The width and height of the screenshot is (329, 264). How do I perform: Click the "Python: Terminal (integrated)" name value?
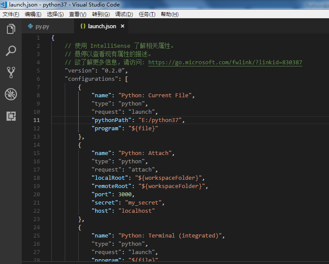(x=170, y=236)
